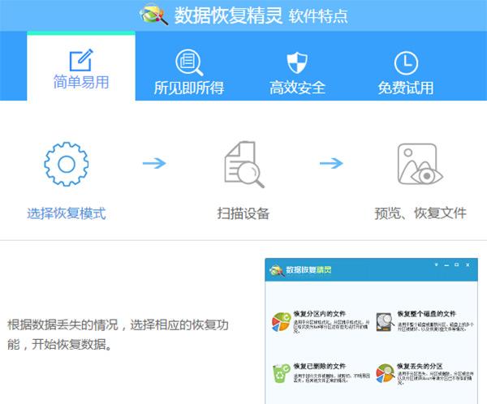Select the 选择恢复模式 step label
This screenshot has height=404, width=487.
coord(67,213)
